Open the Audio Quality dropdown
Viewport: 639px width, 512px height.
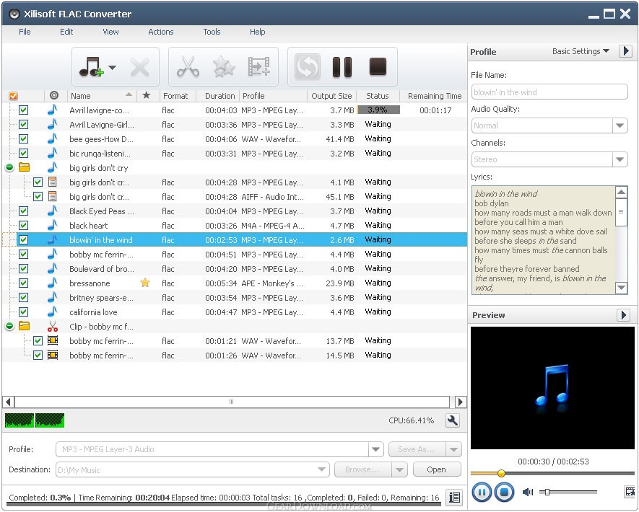pyautogui.click(x=620, y=125)
